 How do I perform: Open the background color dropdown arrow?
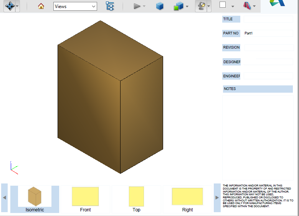tap(233, 7)
